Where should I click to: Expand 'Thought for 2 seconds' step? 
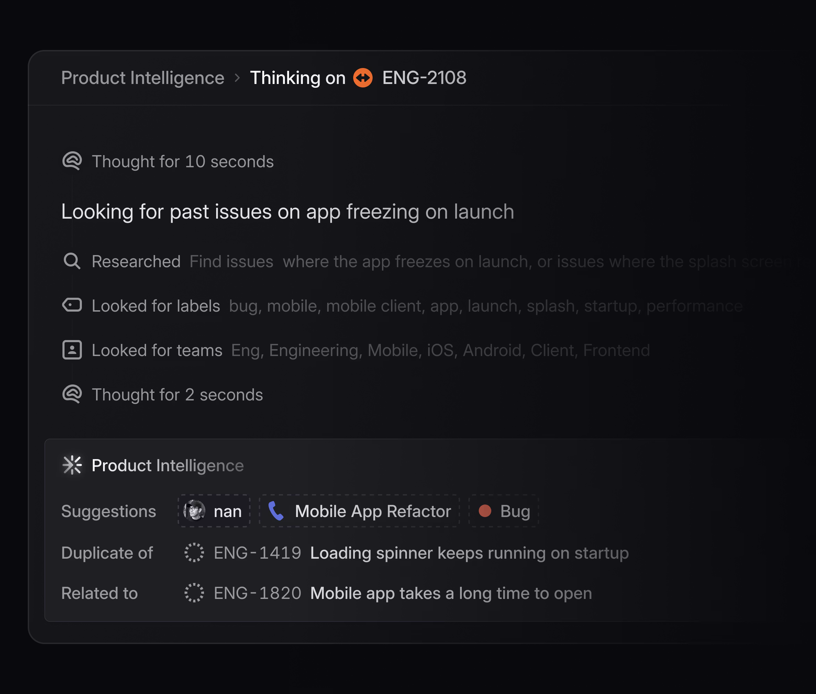pyautogui.click(x=177, y=395)
